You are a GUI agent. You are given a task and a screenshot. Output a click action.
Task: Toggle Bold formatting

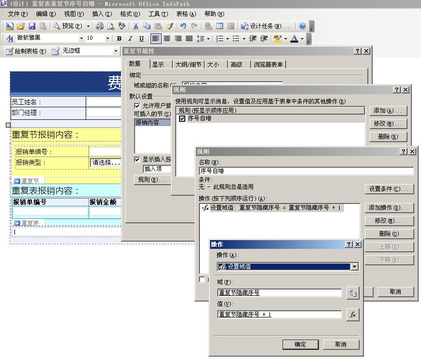click(119, 39)
